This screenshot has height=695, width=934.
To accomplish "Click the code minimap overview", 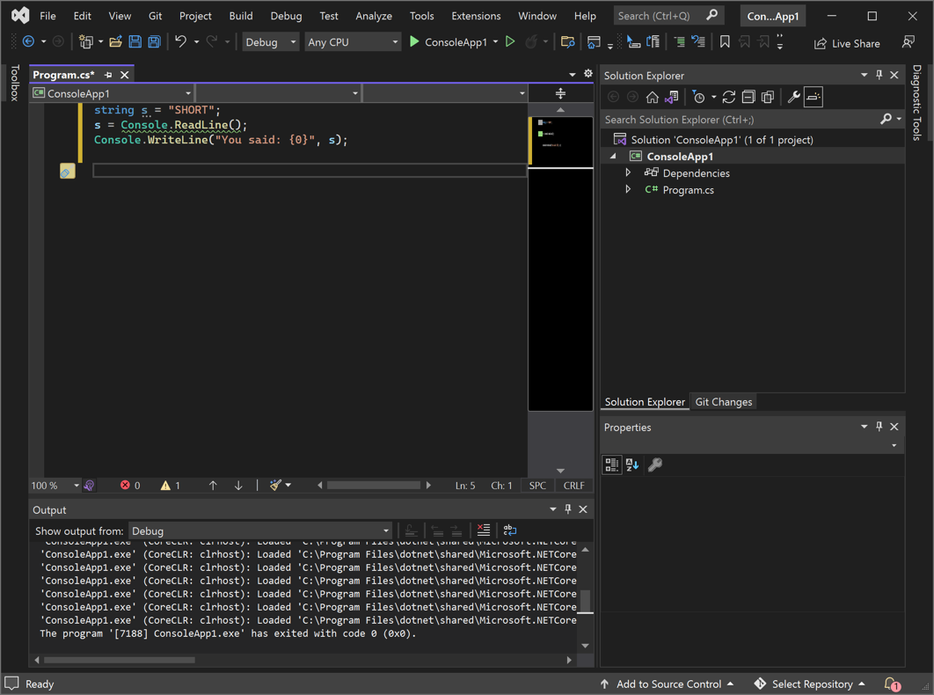I will [x=560, y=263].
